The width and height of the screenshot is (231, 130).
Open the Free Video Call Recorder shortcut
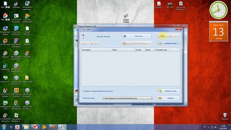(16, 30)
